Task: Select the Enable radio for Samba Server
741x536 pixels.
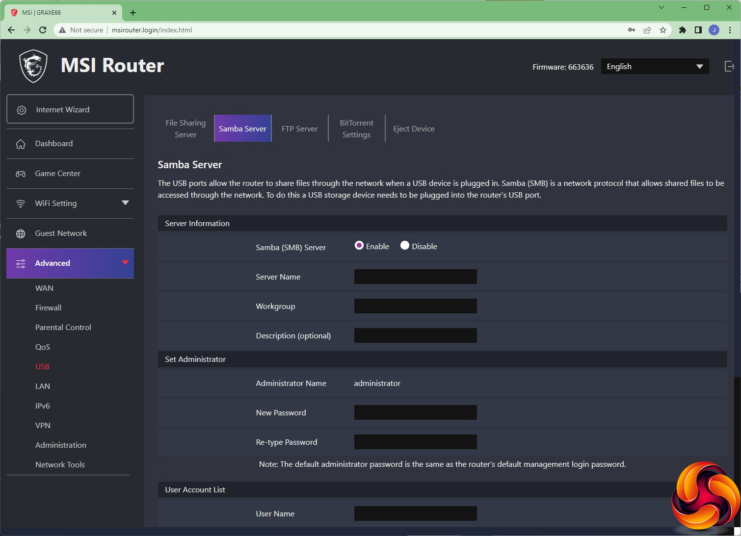Action: point(359,246)
